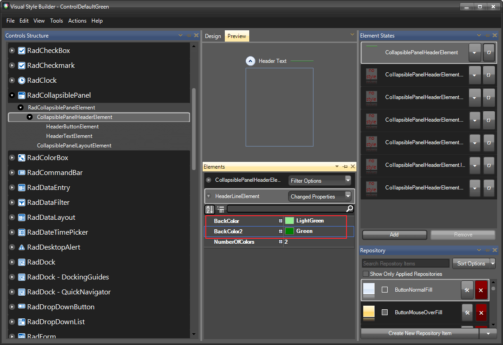Image resolution: width=503 pixels, height=345 pixels.
Task: Click the edit icon beside ButtonNormalFill
Action: click(467, 290)
